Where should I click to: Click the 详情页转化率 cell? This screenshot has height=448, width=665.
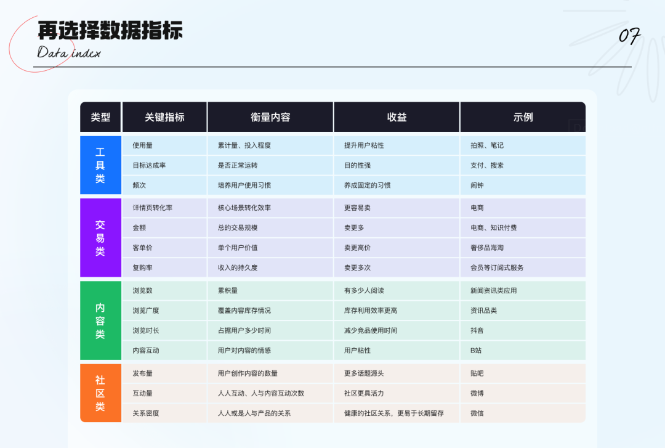pos(164,208)
